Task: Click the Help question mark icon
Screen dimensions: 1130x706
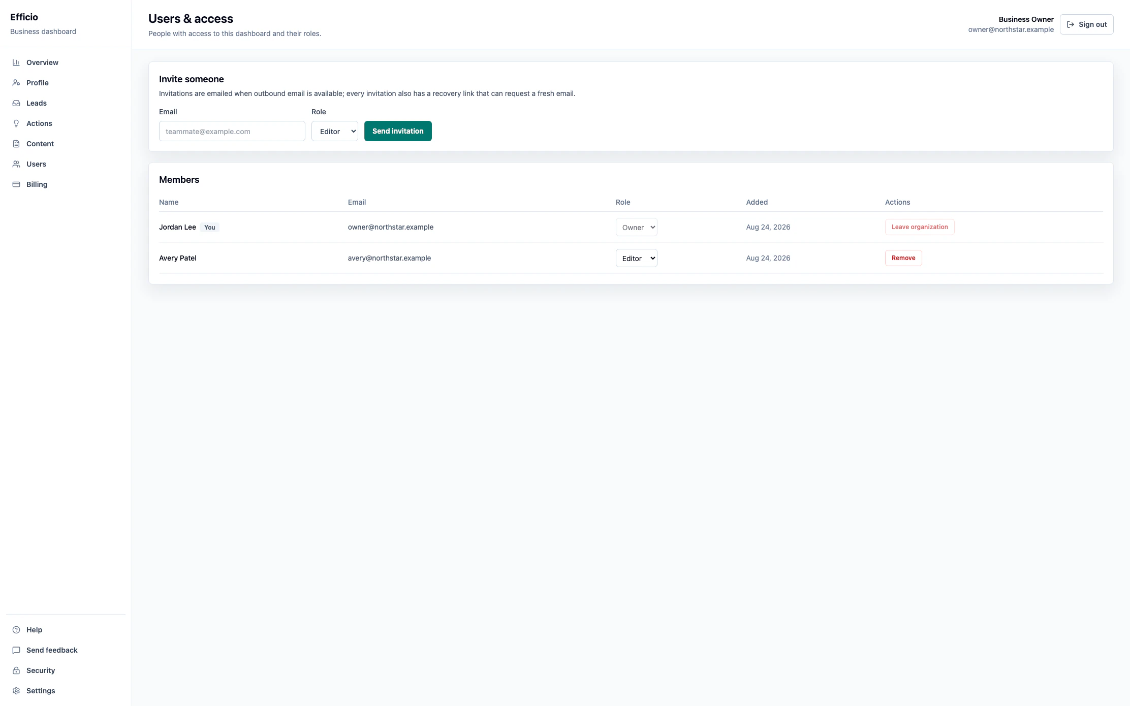Action: (x=16, y=630)
